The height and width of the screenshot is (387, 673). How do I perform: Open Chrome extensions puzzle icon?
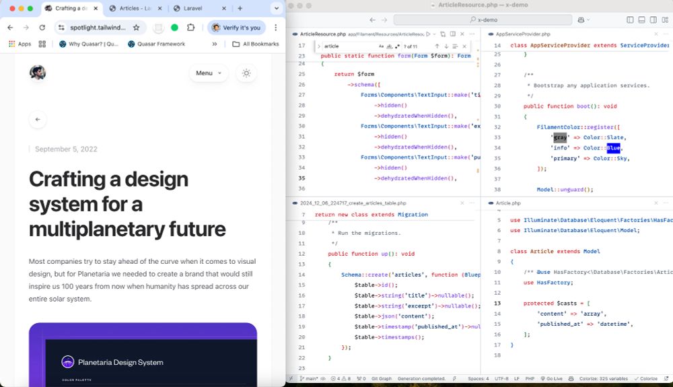190,28
